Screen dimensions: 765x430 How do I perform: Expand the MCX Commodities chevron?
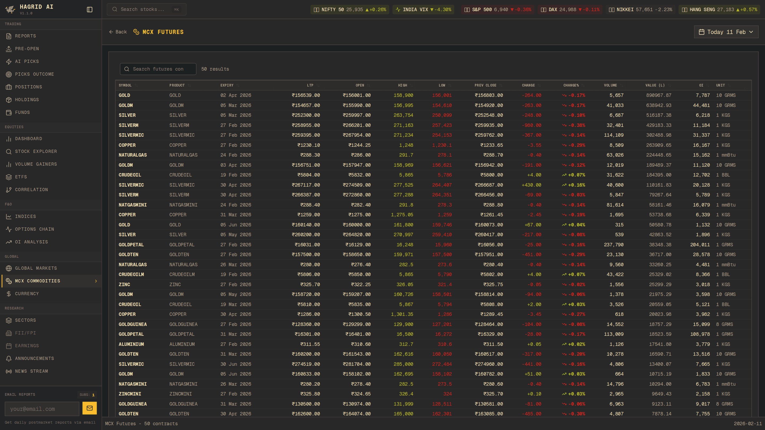96,281
